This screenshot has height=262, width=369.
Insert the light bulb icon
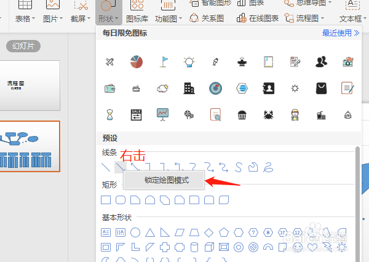(x=189, y=62)
